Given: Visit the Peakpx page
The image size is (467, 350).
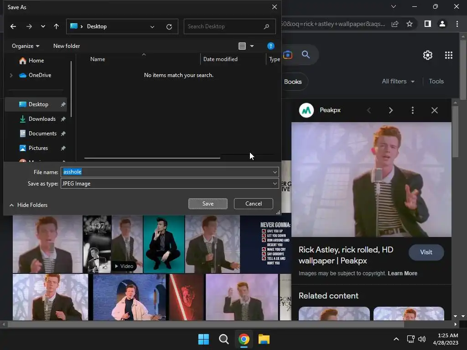Looking at the screenshot, I should click(x=426, y=252).
